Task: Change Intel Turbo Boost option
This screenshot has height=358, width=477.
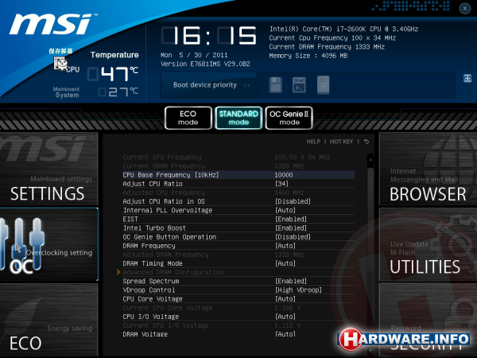Action: click(x=291, y=228)
